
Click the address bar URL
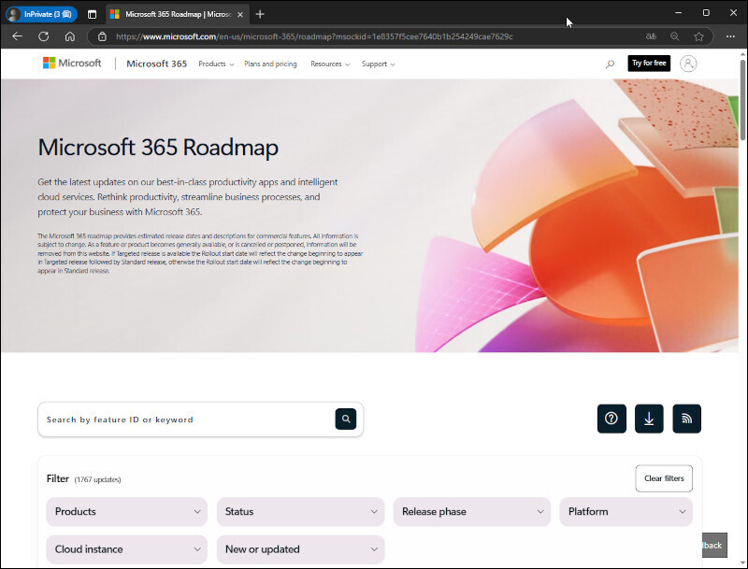314,36
